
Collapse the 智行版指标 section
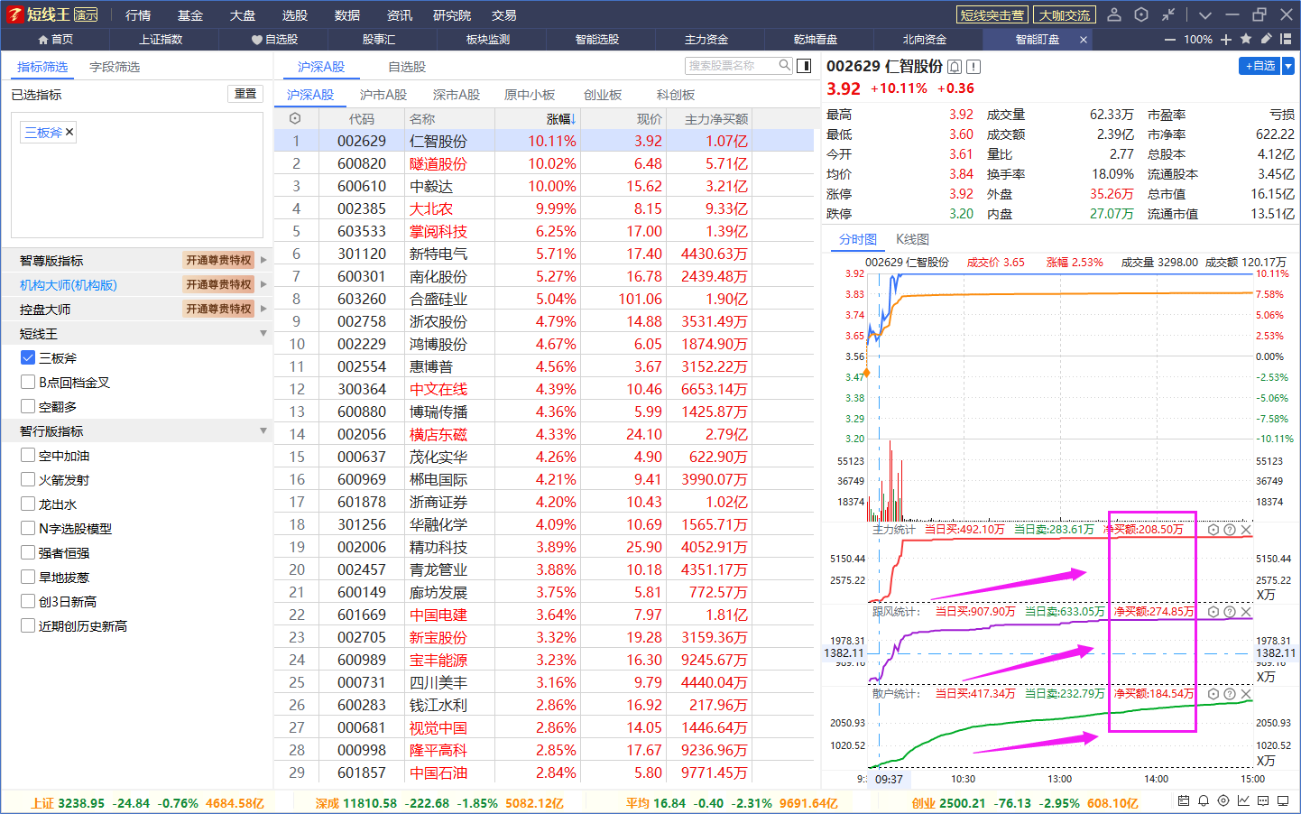263,430
